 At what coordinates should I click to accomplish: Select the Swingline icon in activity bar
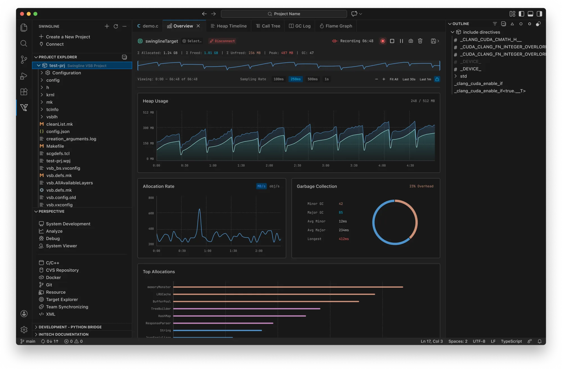(24, 107)
